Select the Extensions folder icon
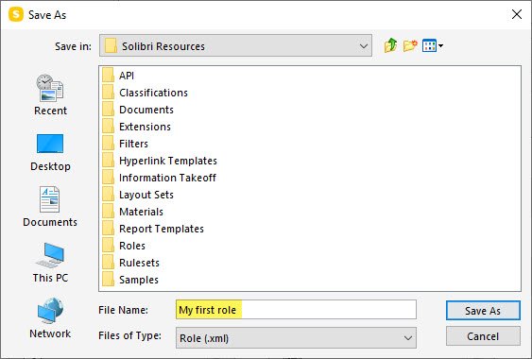Viewport: 532px width, 359px height. [x=109, y=126]
